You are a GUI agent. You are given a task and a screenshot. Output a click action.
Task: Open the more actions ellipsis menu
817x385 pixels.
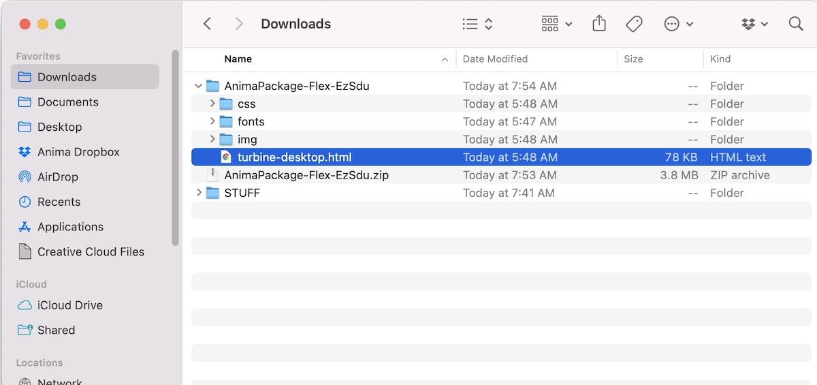pos(678,24)
